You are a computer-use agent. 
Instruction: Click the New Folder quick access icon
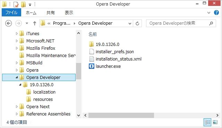[23, 5]
